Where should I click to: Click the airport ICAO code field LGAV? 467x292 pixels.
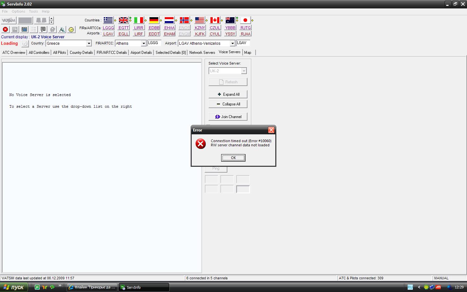(243, 43)
